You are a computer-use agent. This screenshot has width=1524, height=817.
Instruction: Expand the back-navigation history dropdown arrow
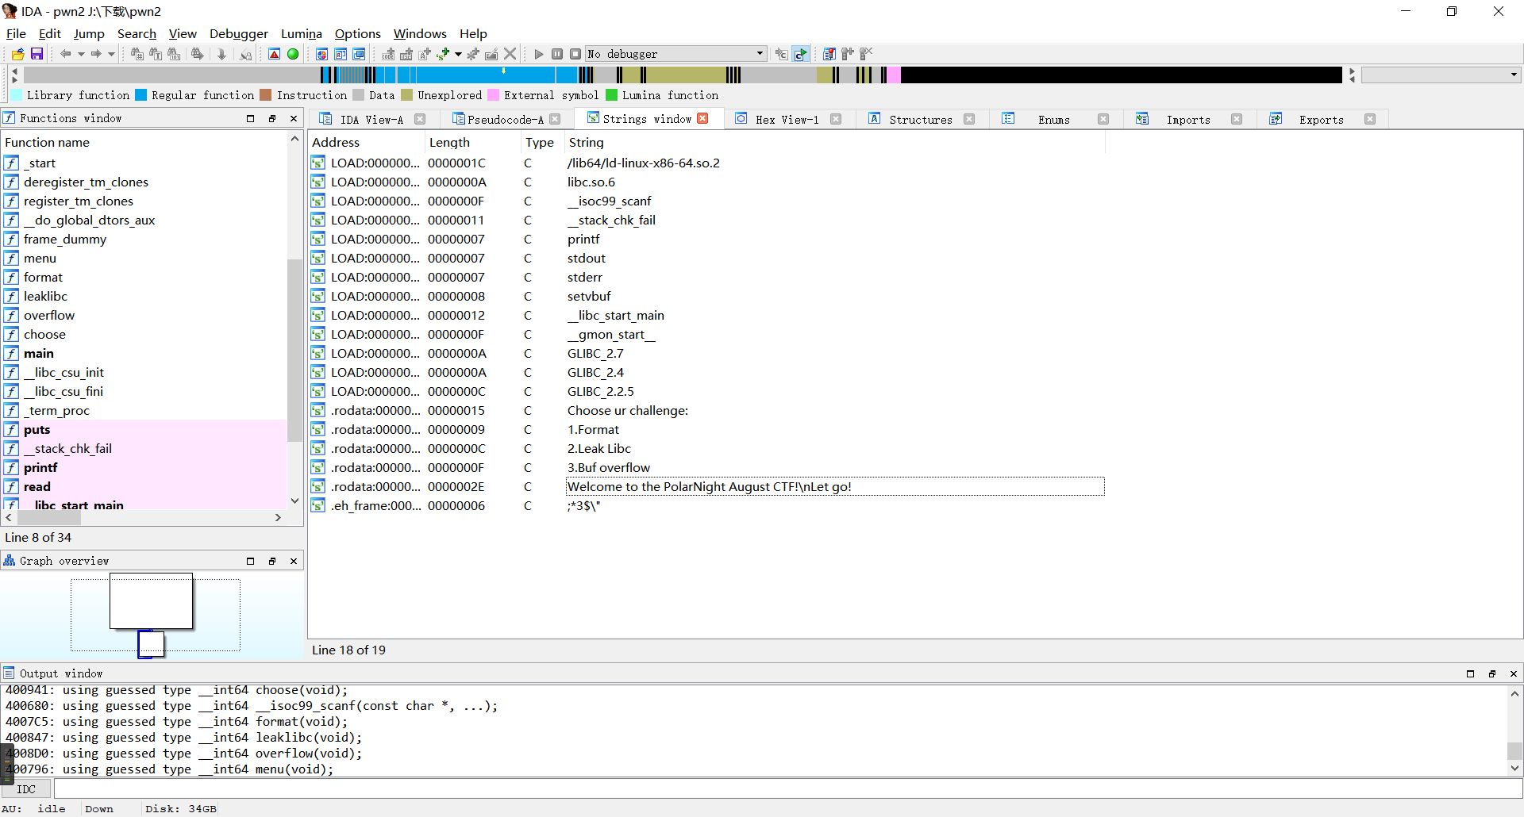(x=81, y=54)
